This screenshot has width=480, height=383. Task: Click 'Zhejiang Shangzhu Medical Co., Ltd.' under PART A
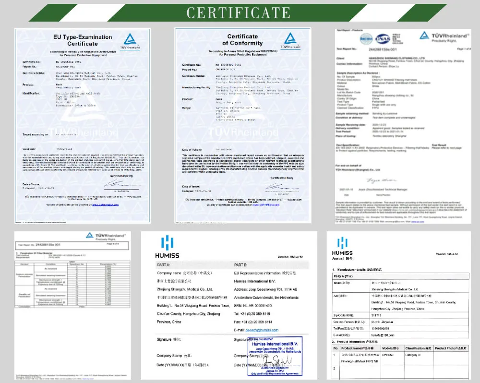tap(185, 289)
